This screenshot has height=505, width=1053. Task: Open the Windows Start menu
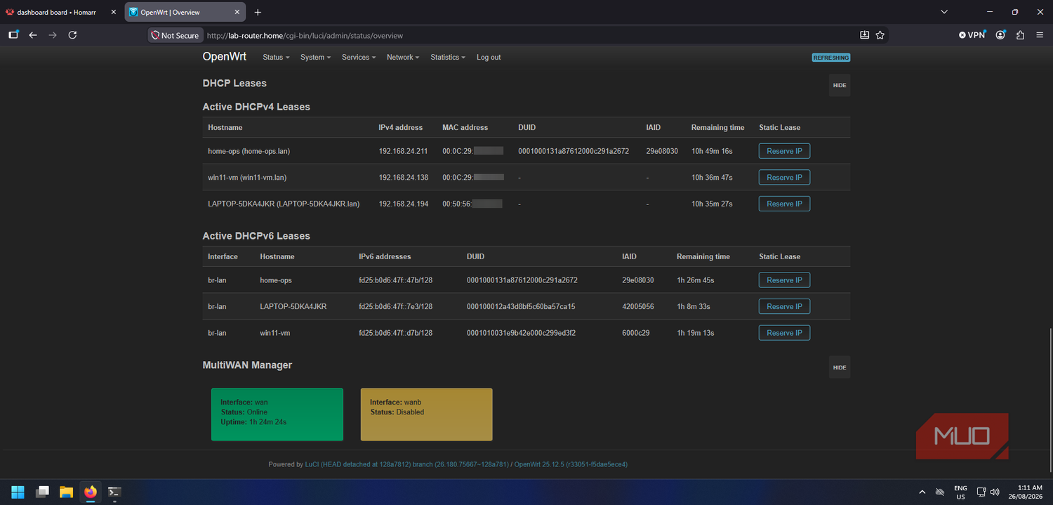[18, 492]
